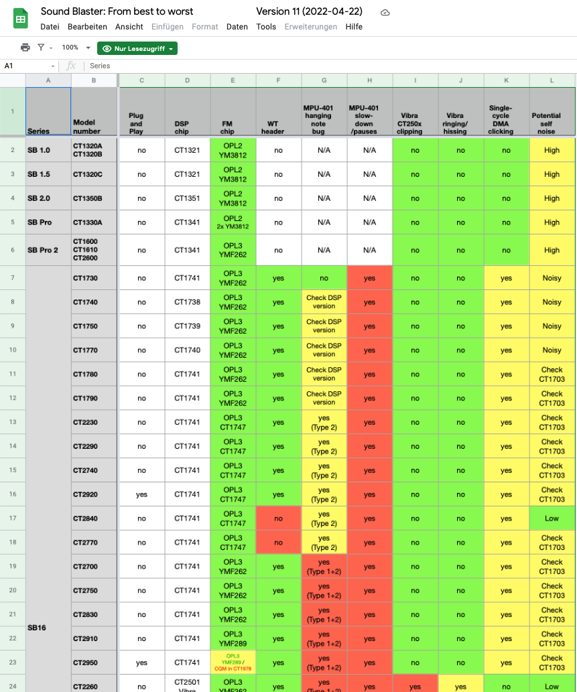Click the filter funnel icon

[41, 47]
